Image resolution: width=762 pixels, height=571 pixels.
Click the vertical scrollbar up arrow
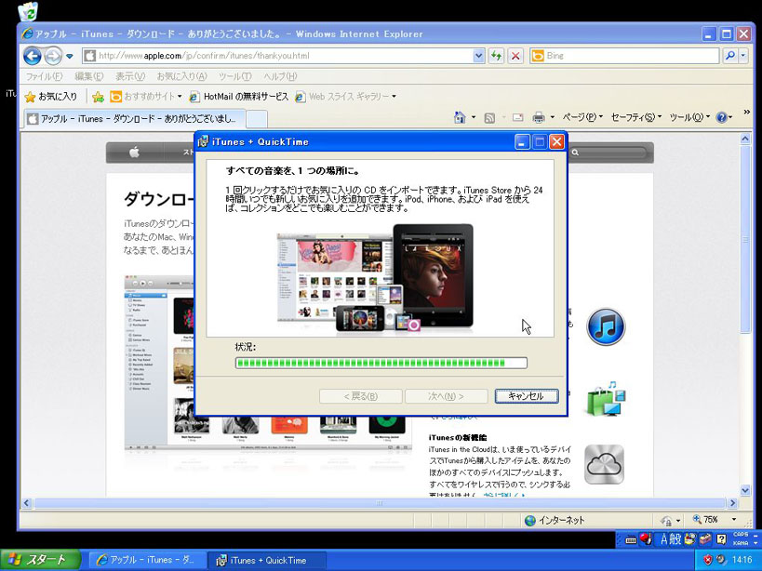[745, 139]
